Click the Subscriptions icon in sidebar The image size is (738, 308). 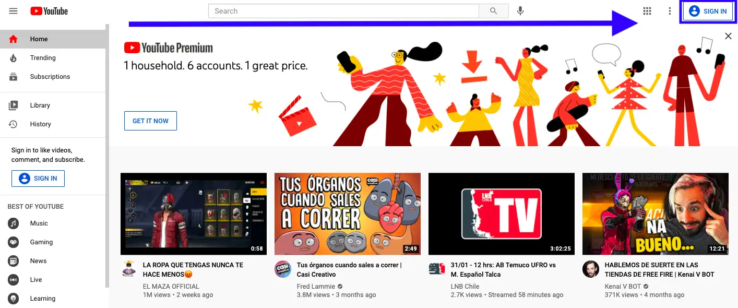[14, 77]
